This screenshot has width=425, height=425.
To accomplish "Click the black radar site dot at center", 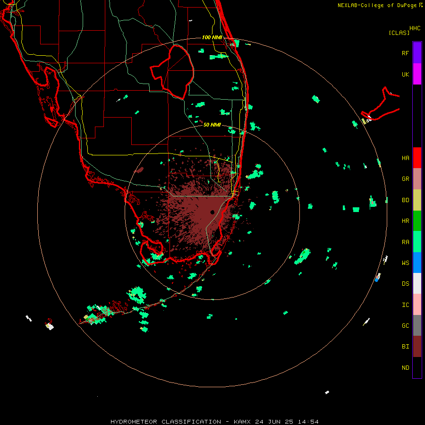I will point(212,212).
